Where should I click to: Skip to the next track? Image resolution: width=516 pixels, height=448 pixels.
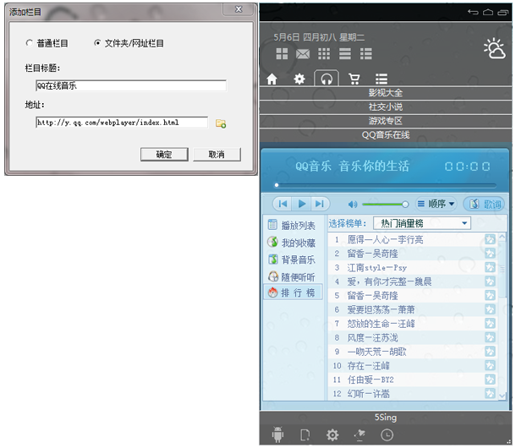(320, 204)
